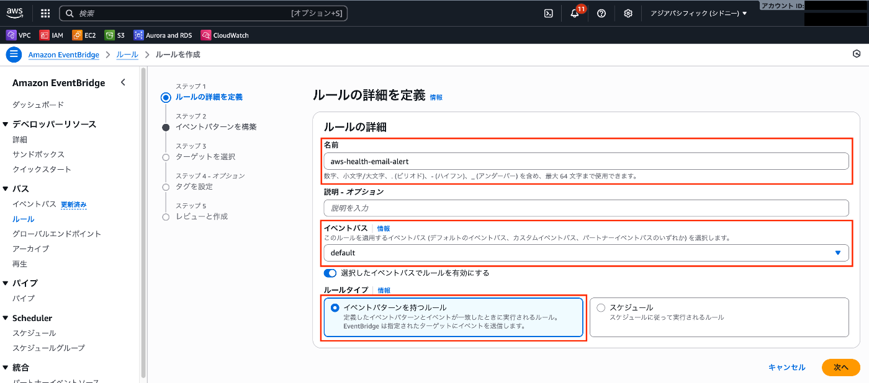Click step 2 イベントパターンを構築
This screenshot has width=869, height=383.
pos(216,127)
